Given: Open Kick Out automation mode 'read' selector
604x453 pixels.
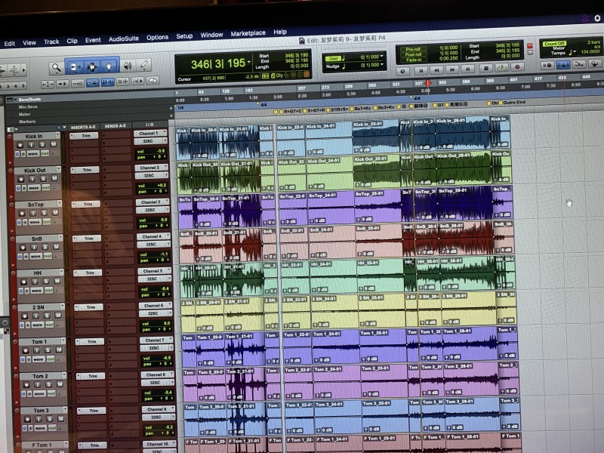Looking at the screenshot, I should click(x=46, y=187).
